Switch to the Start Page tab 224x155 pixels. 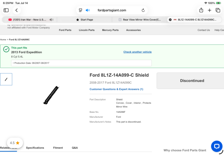(84, 20)
